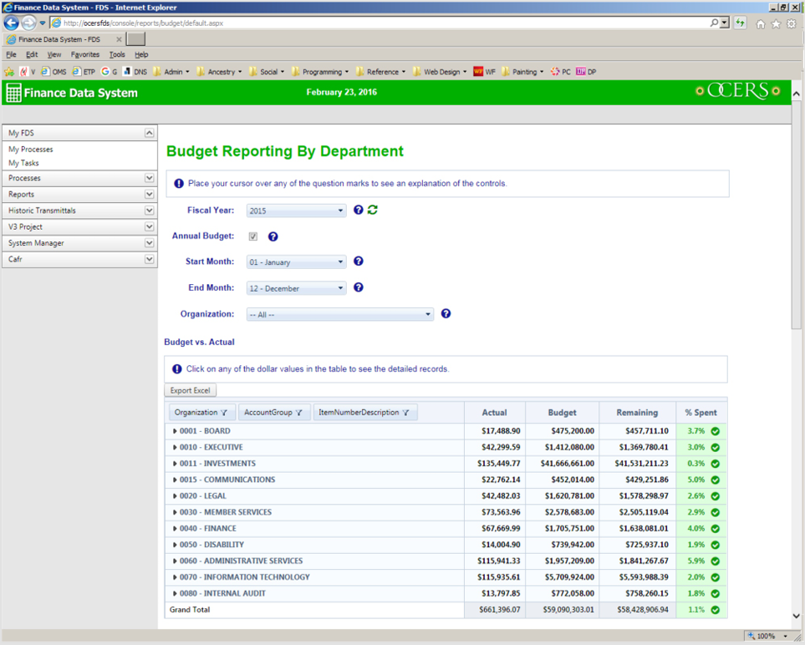Click the browser address bar URL
Screen dimensions: 805x645
[x=143, y=23]
